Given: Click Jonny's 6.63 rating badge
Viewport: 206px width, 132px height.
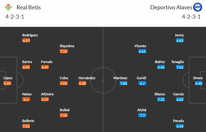Looking at the screenshot, I should [180, 40].
